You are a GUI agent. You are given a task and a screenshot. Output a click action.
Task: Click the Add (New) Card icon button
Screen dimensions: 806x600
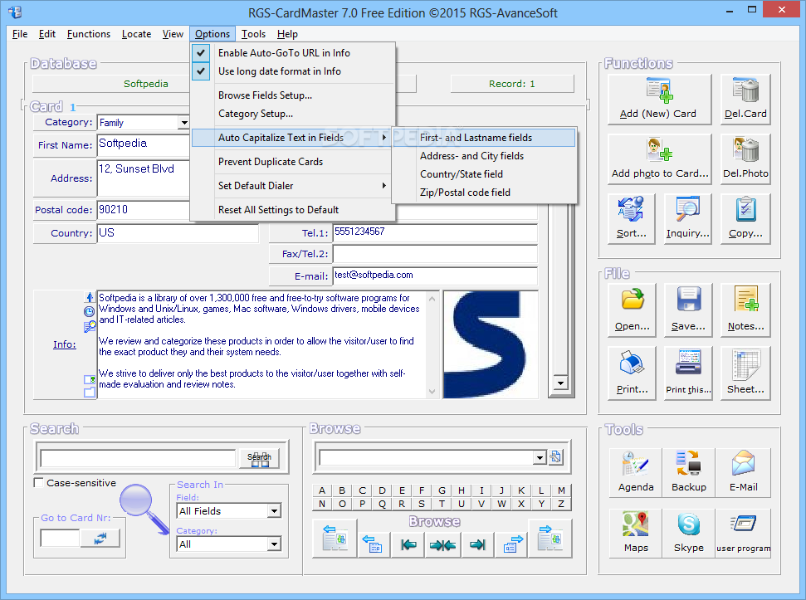[x=660, y=99]
